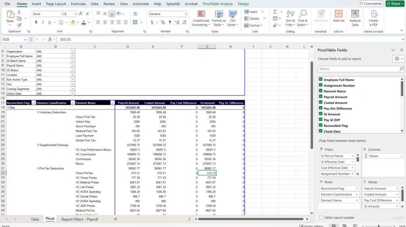
Task: Collapse the Voluntary Deductions group
Action: coord(38,112)
